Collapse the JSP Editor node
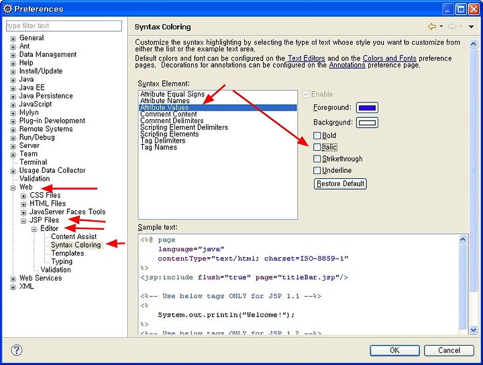 (x=34, y=229)
